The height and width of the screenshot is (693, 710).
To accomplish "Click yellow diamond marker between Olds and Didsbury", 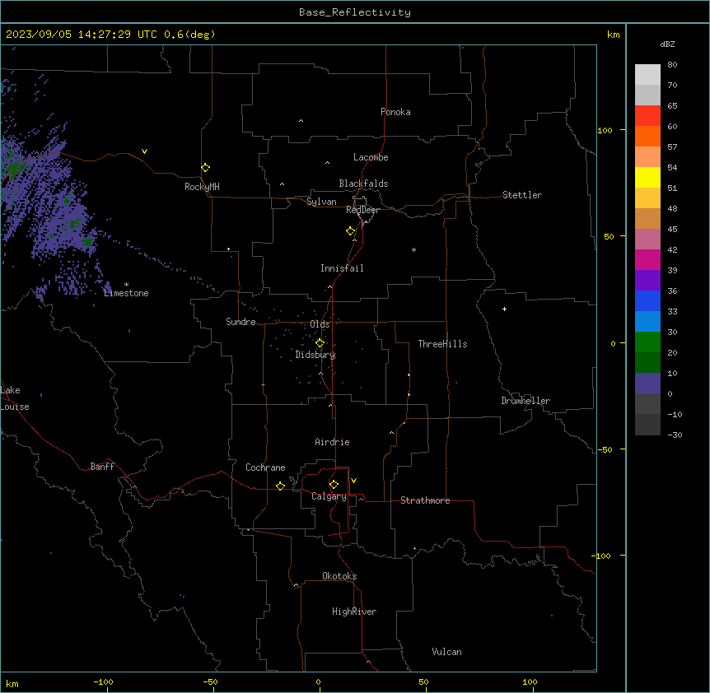I will 320,343.
